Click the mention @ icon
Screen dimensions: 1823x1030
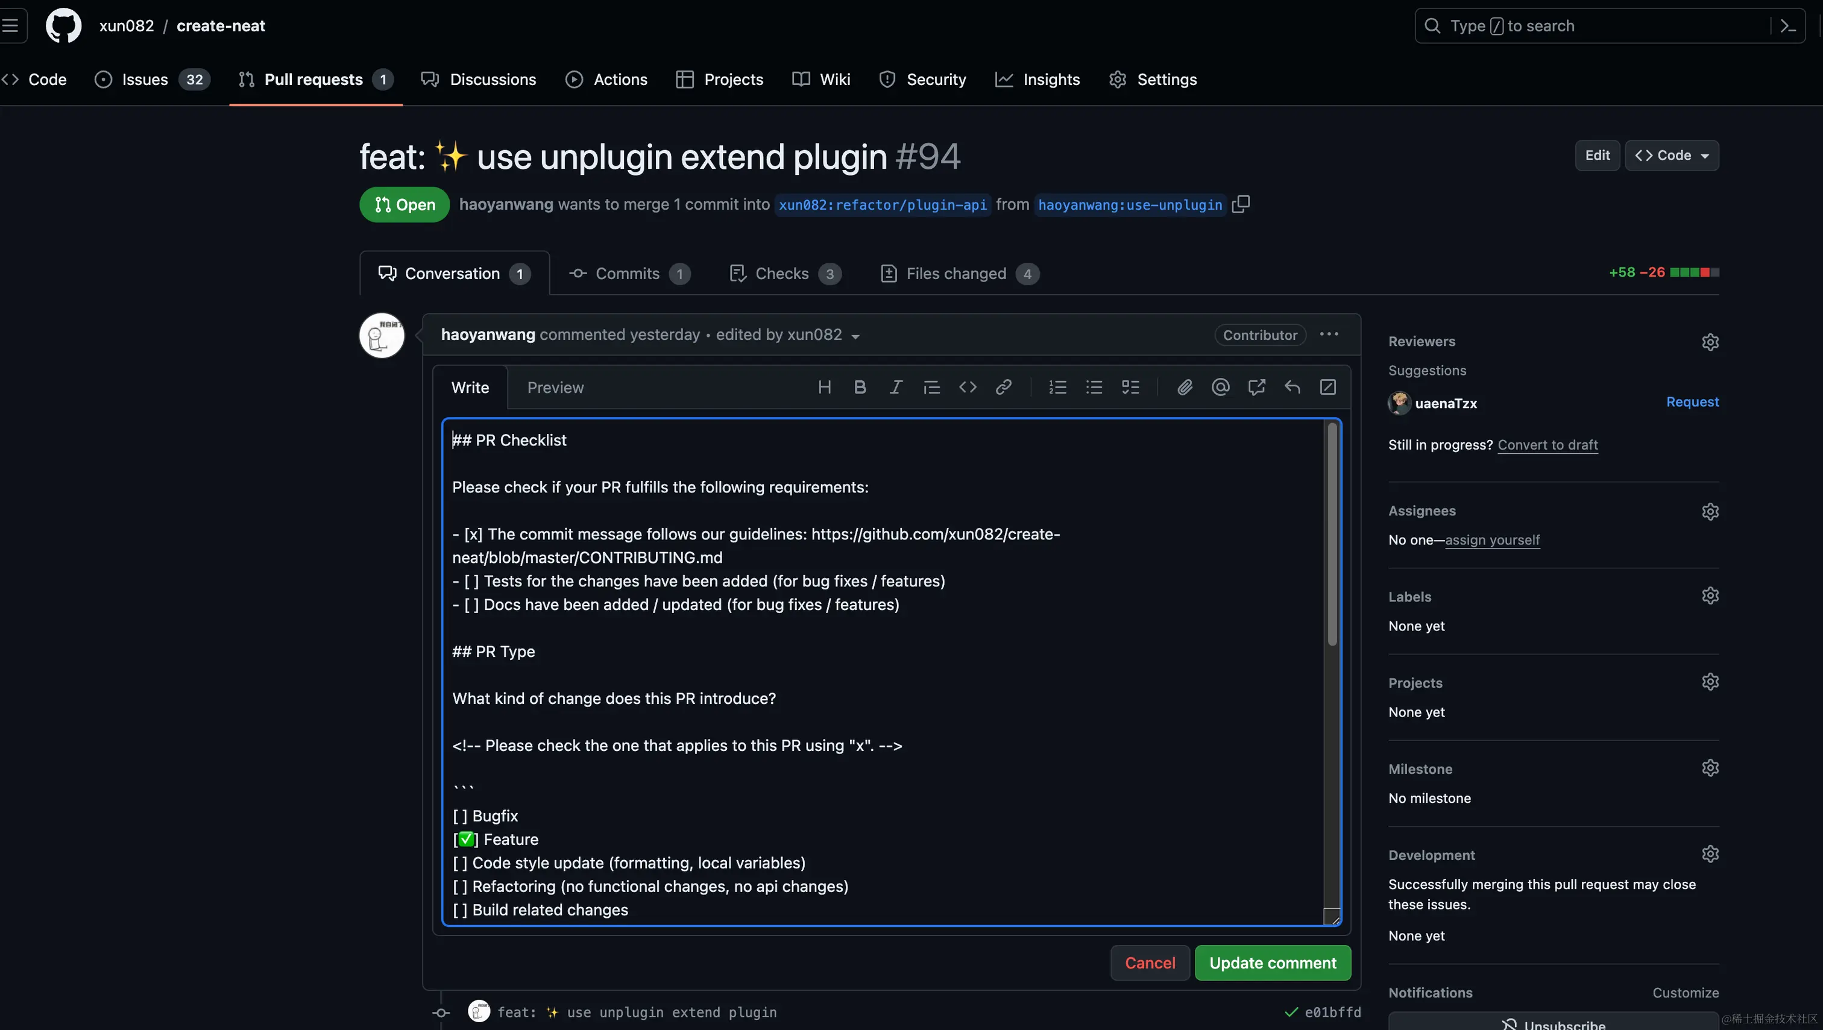coord(1220,387)
